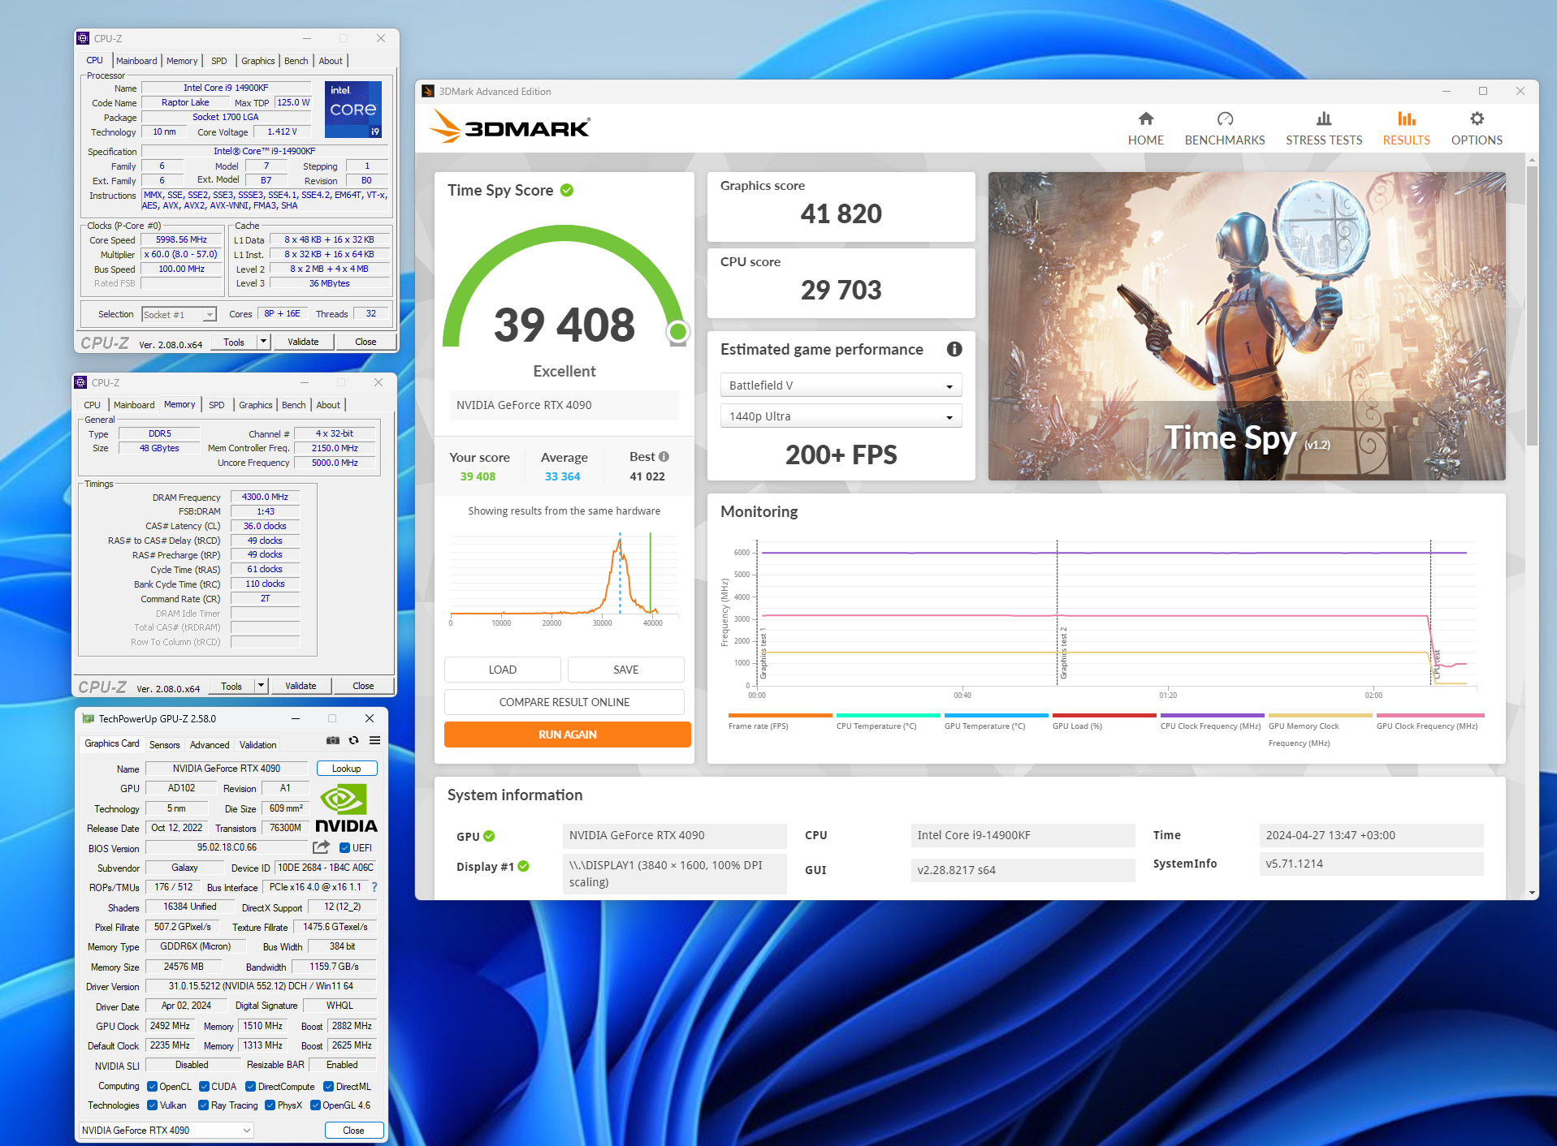This screenshot has width=1557, height=1146.
Task: Open the 3DMark OPTIONS gear
Action: [x=1476, y=119]
